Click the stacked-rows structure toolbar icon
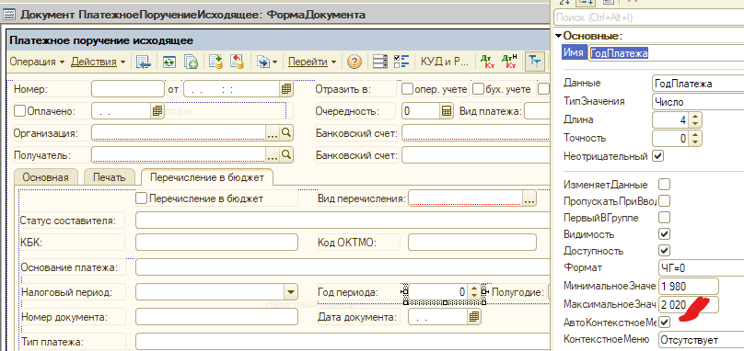The height and width of the screenshot is (351, 744). (380, 62)
